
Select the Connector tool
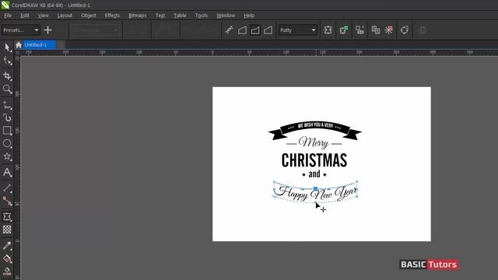pyautogui.click(x=7, y=201)
